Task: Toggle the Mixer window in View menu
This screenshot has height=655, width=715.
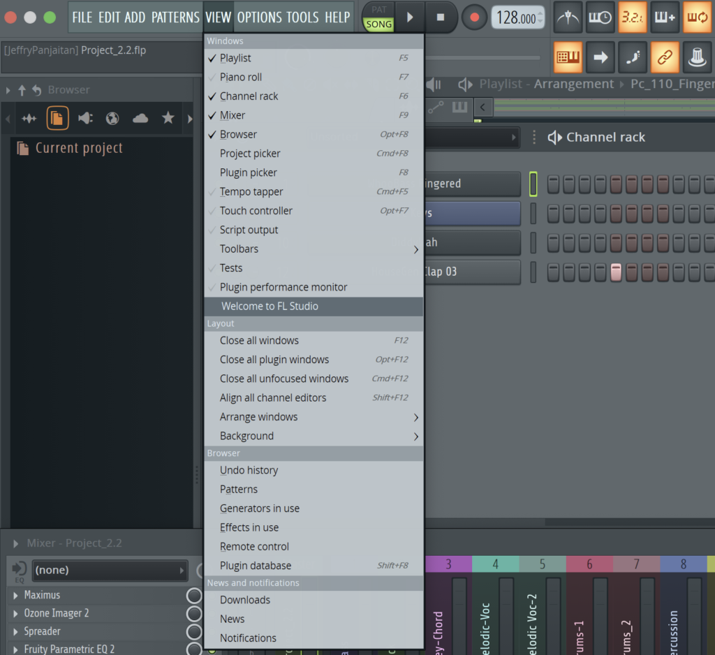Action: click(233, 115)
